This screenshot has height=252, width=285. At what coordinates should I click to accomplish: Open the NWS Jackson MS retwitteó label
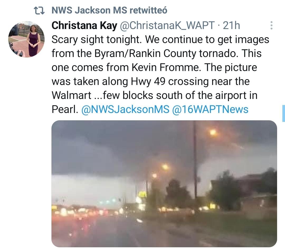[110, 10]
